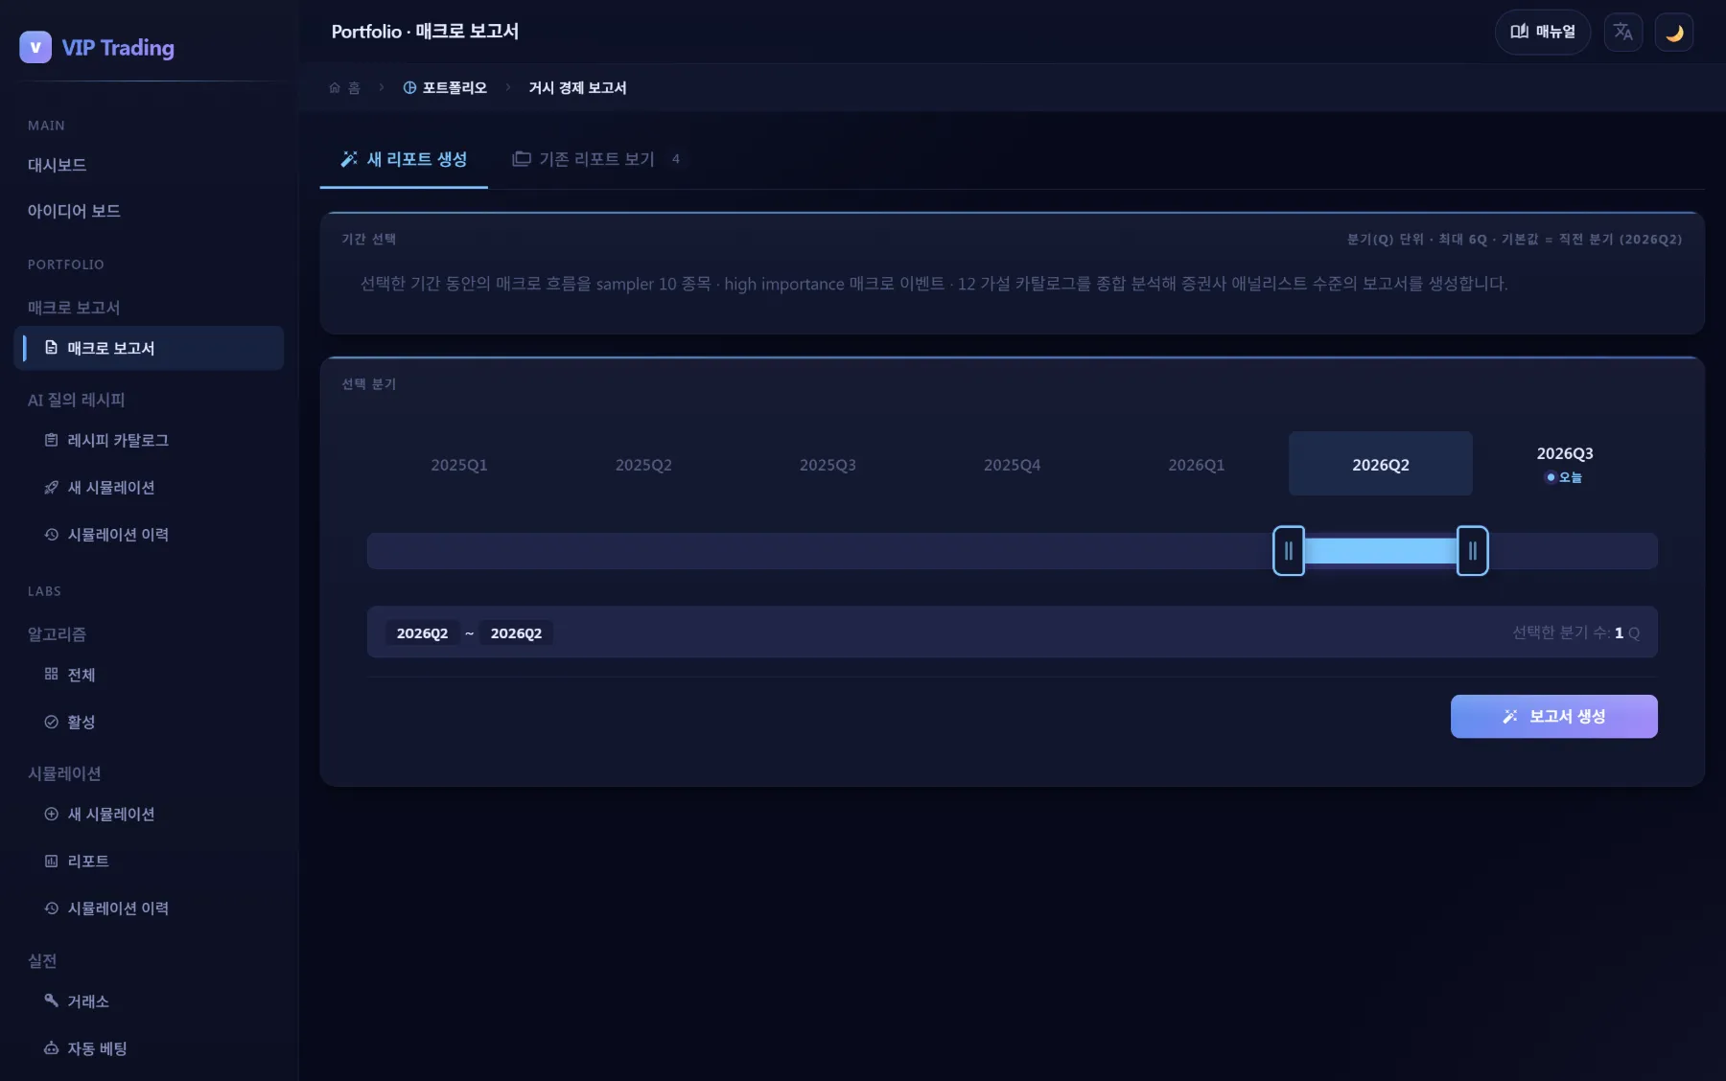Select the 2025Q4 quarter label
Viewport: 1726px width, 1081px height.
click(x=1012, y=465)
